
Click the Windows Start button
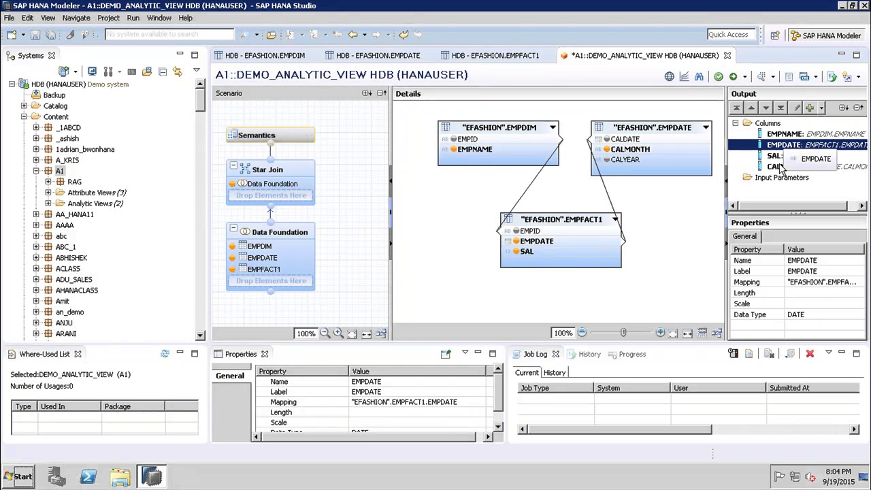[18, 476]
